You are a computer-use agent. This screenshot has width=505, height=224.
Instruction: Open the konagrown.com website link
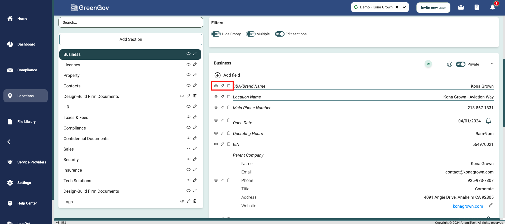468,206
